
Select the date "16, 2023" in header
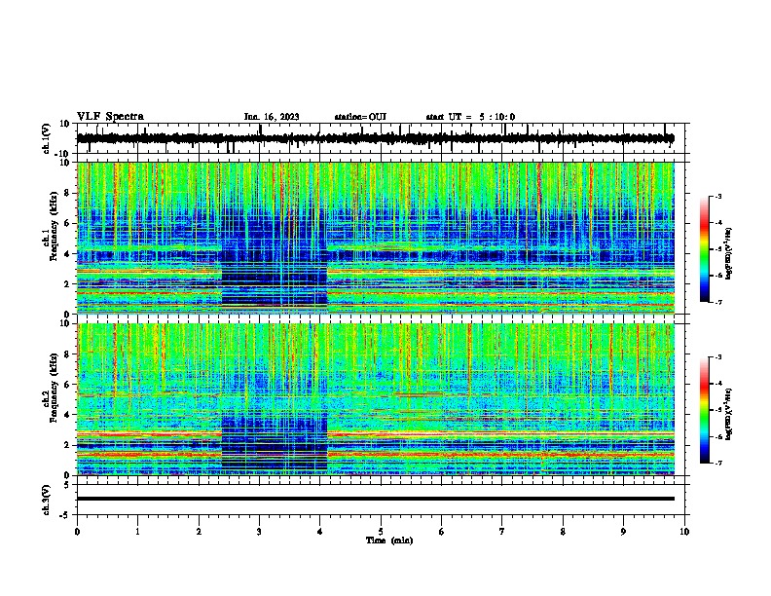[279, 117]
